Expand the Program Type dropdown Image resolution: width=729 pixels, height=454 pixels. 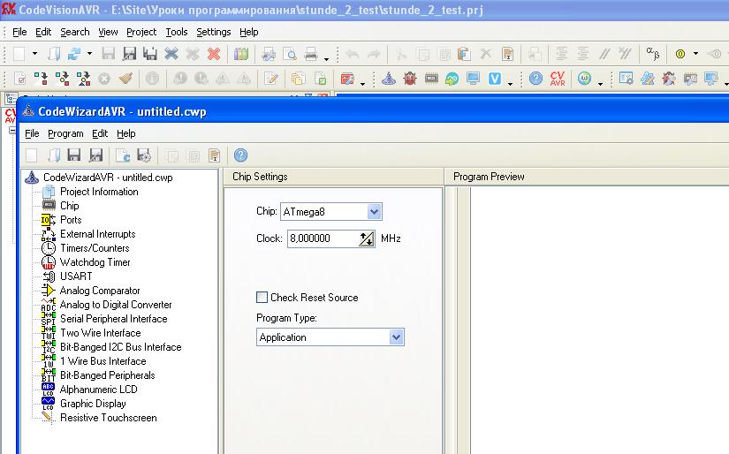(x=396, y=337)
